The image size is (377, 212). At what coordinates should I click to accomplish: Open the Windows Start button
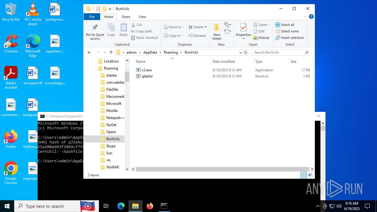(x=7, y=206)
